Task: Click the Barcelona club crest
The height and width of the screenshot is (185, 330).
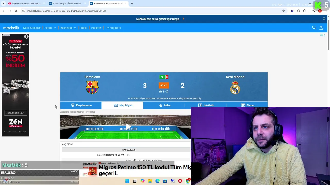Action: tap(92, 87)
